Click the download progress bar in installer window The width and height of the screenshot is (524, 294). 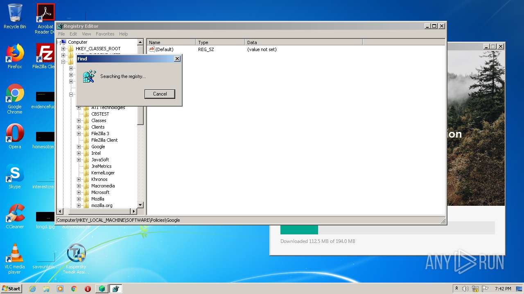point(387,228)
